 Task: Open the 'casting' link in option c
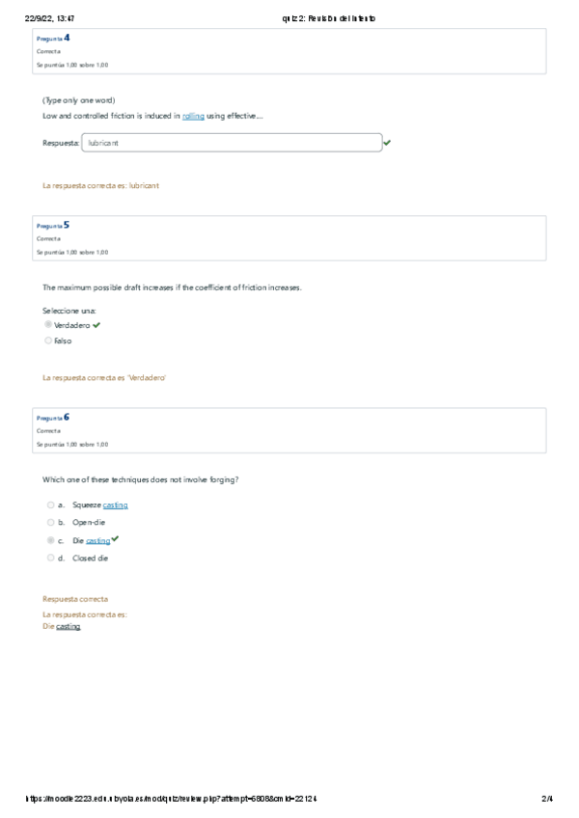(x=97, y=540)
